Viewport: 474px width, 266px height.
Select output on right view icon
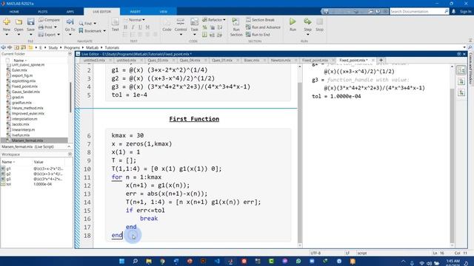coord(461,71)
